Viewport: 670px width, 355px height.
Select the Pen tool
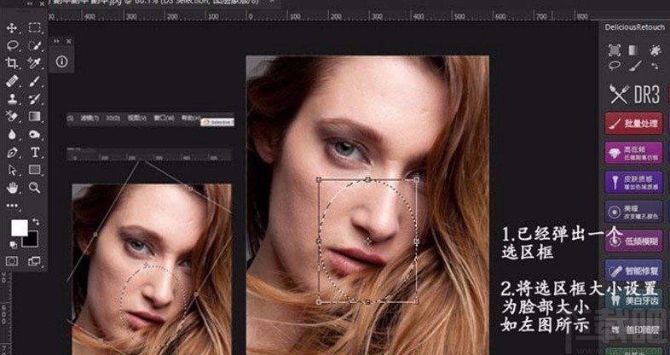point(12,152)
